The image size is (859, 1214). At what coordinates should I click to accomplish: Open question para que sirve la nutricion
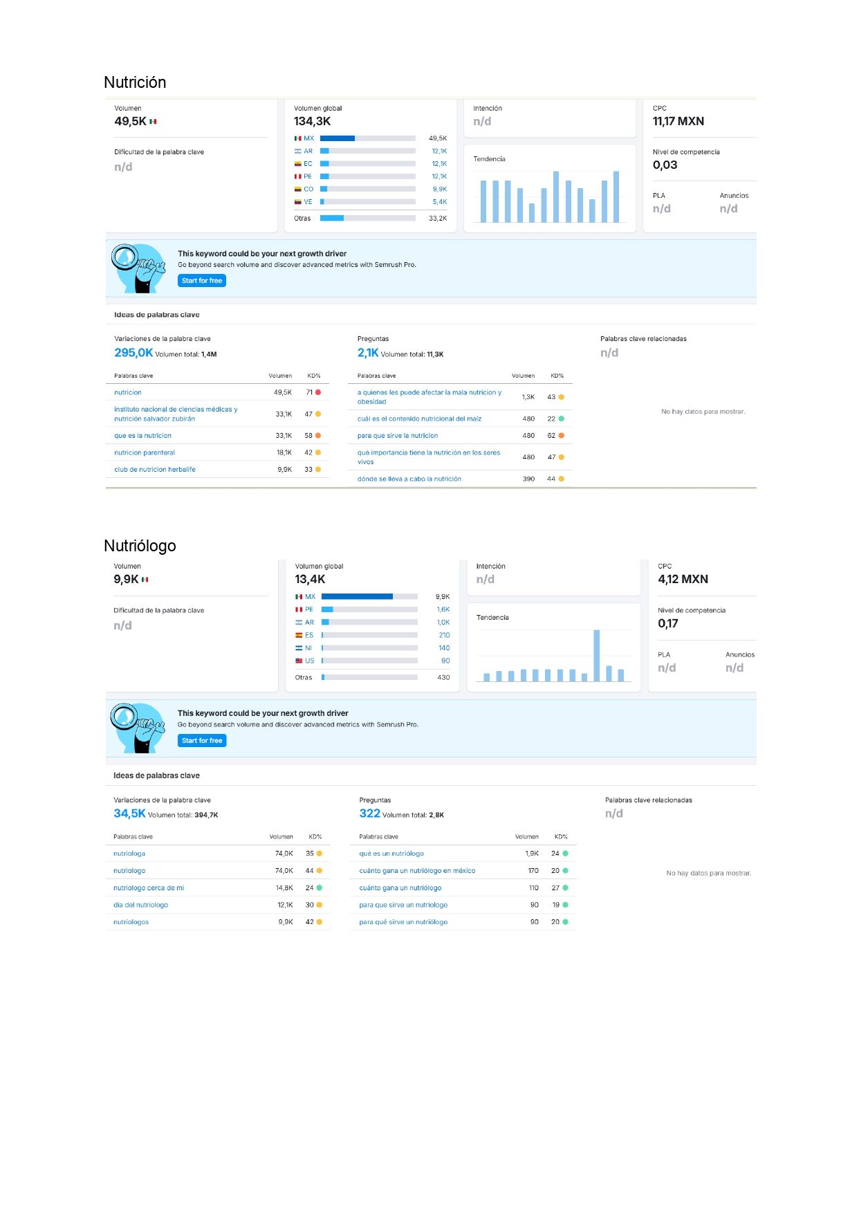[x=398, y=436]
